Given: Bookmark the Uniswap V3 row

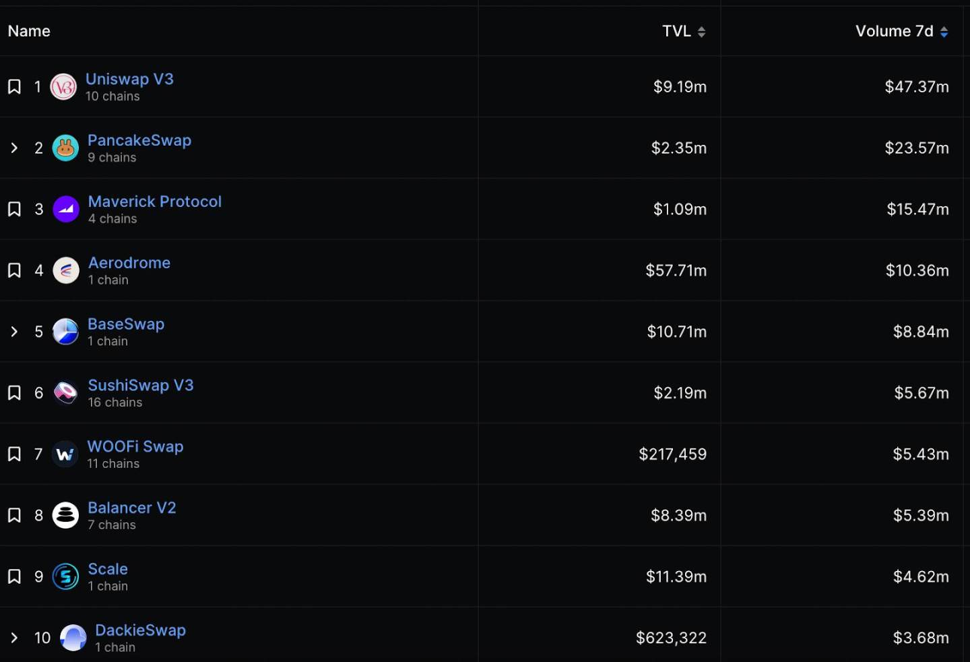Looking at the screenshot, I should point(14,87).
